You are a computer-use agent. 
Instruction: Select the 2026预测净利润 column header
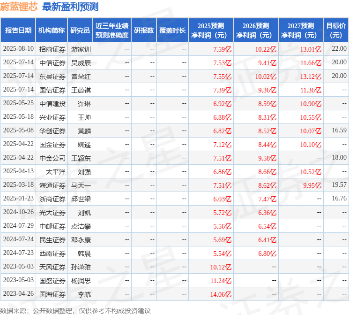256,31
